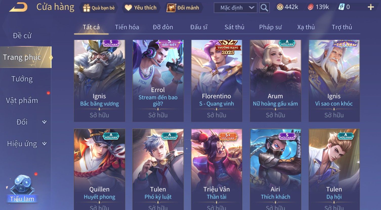Screen dimensions: 381x210
Task: Tap the plus icon to add currency
Action: pyautogui.click(x=371, y=7)
